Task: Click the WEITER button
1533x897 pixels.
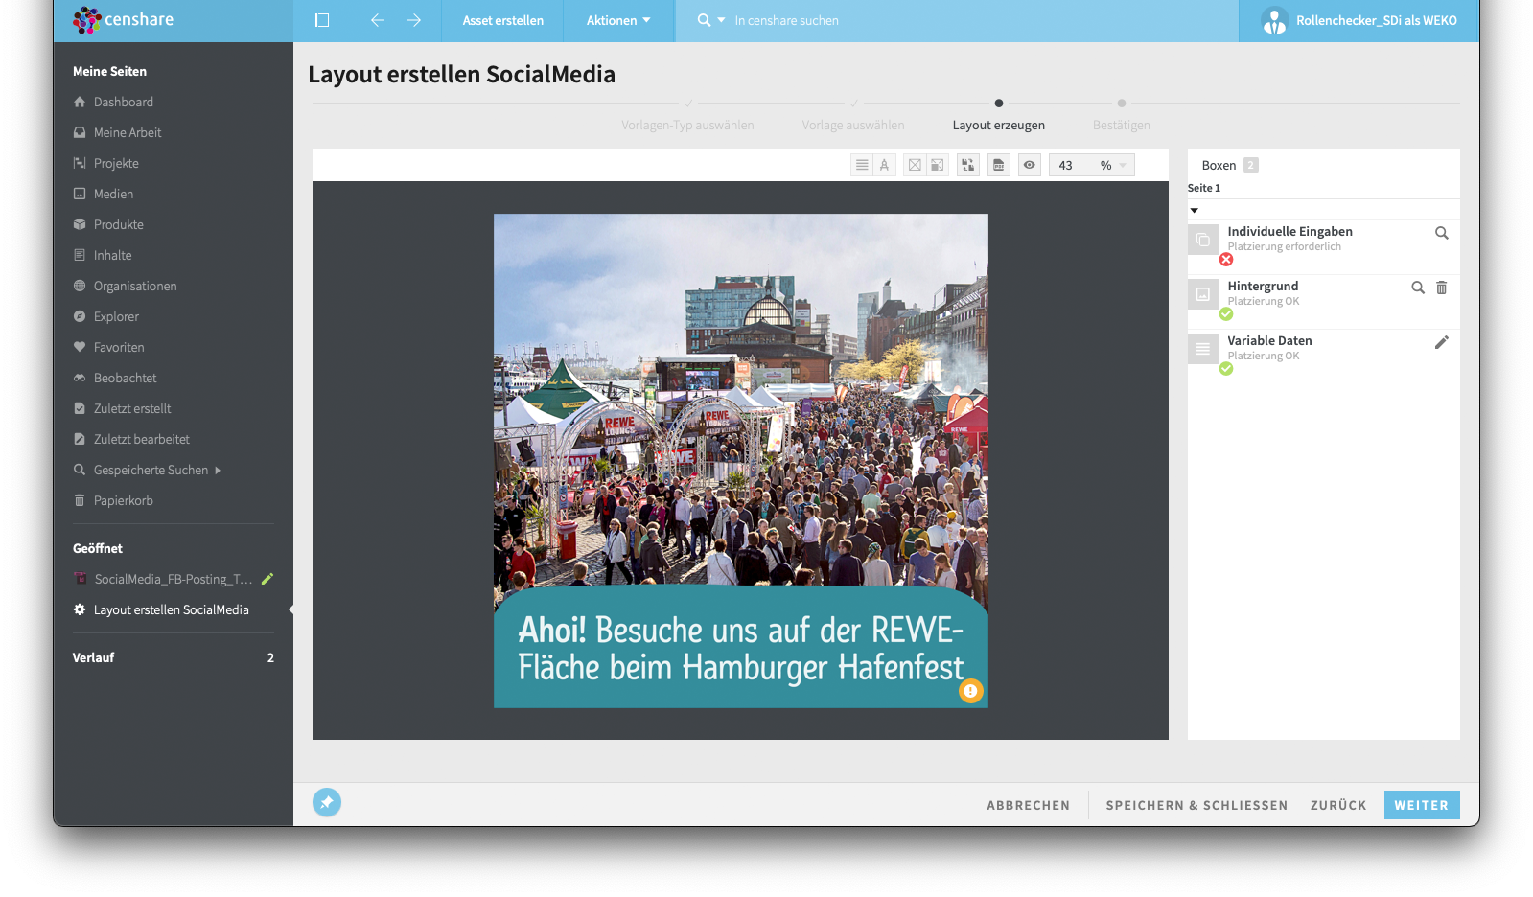Action: 1422,805
